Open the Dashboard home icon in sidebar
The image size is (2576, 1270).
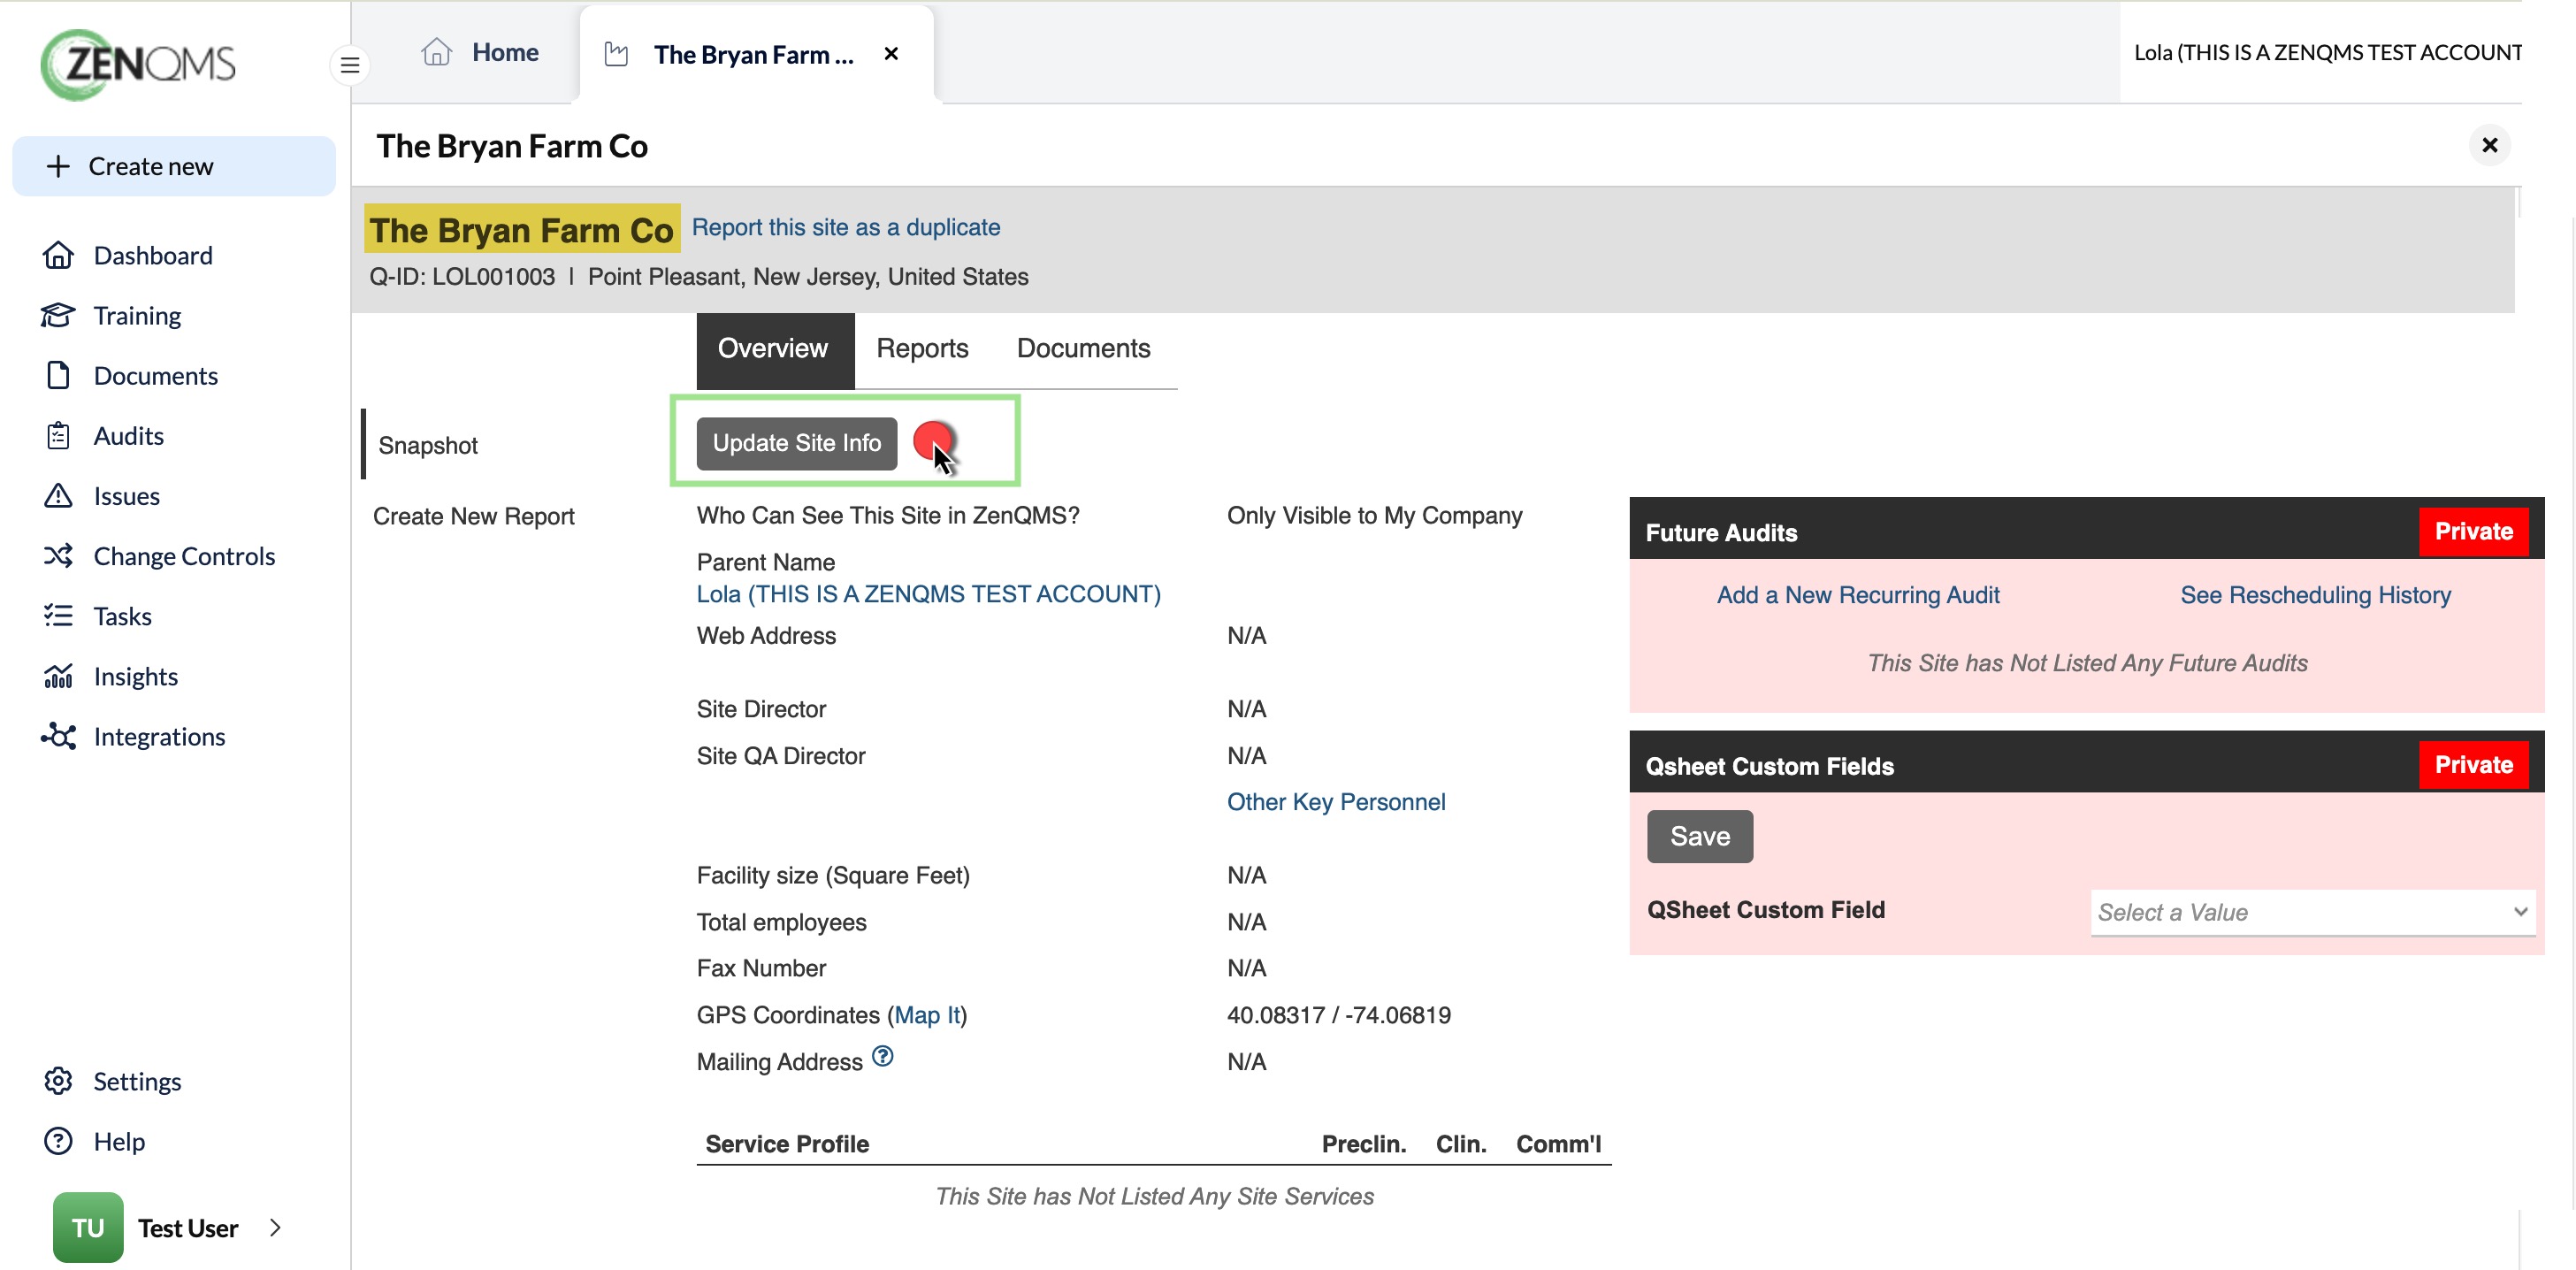[58, 255]
